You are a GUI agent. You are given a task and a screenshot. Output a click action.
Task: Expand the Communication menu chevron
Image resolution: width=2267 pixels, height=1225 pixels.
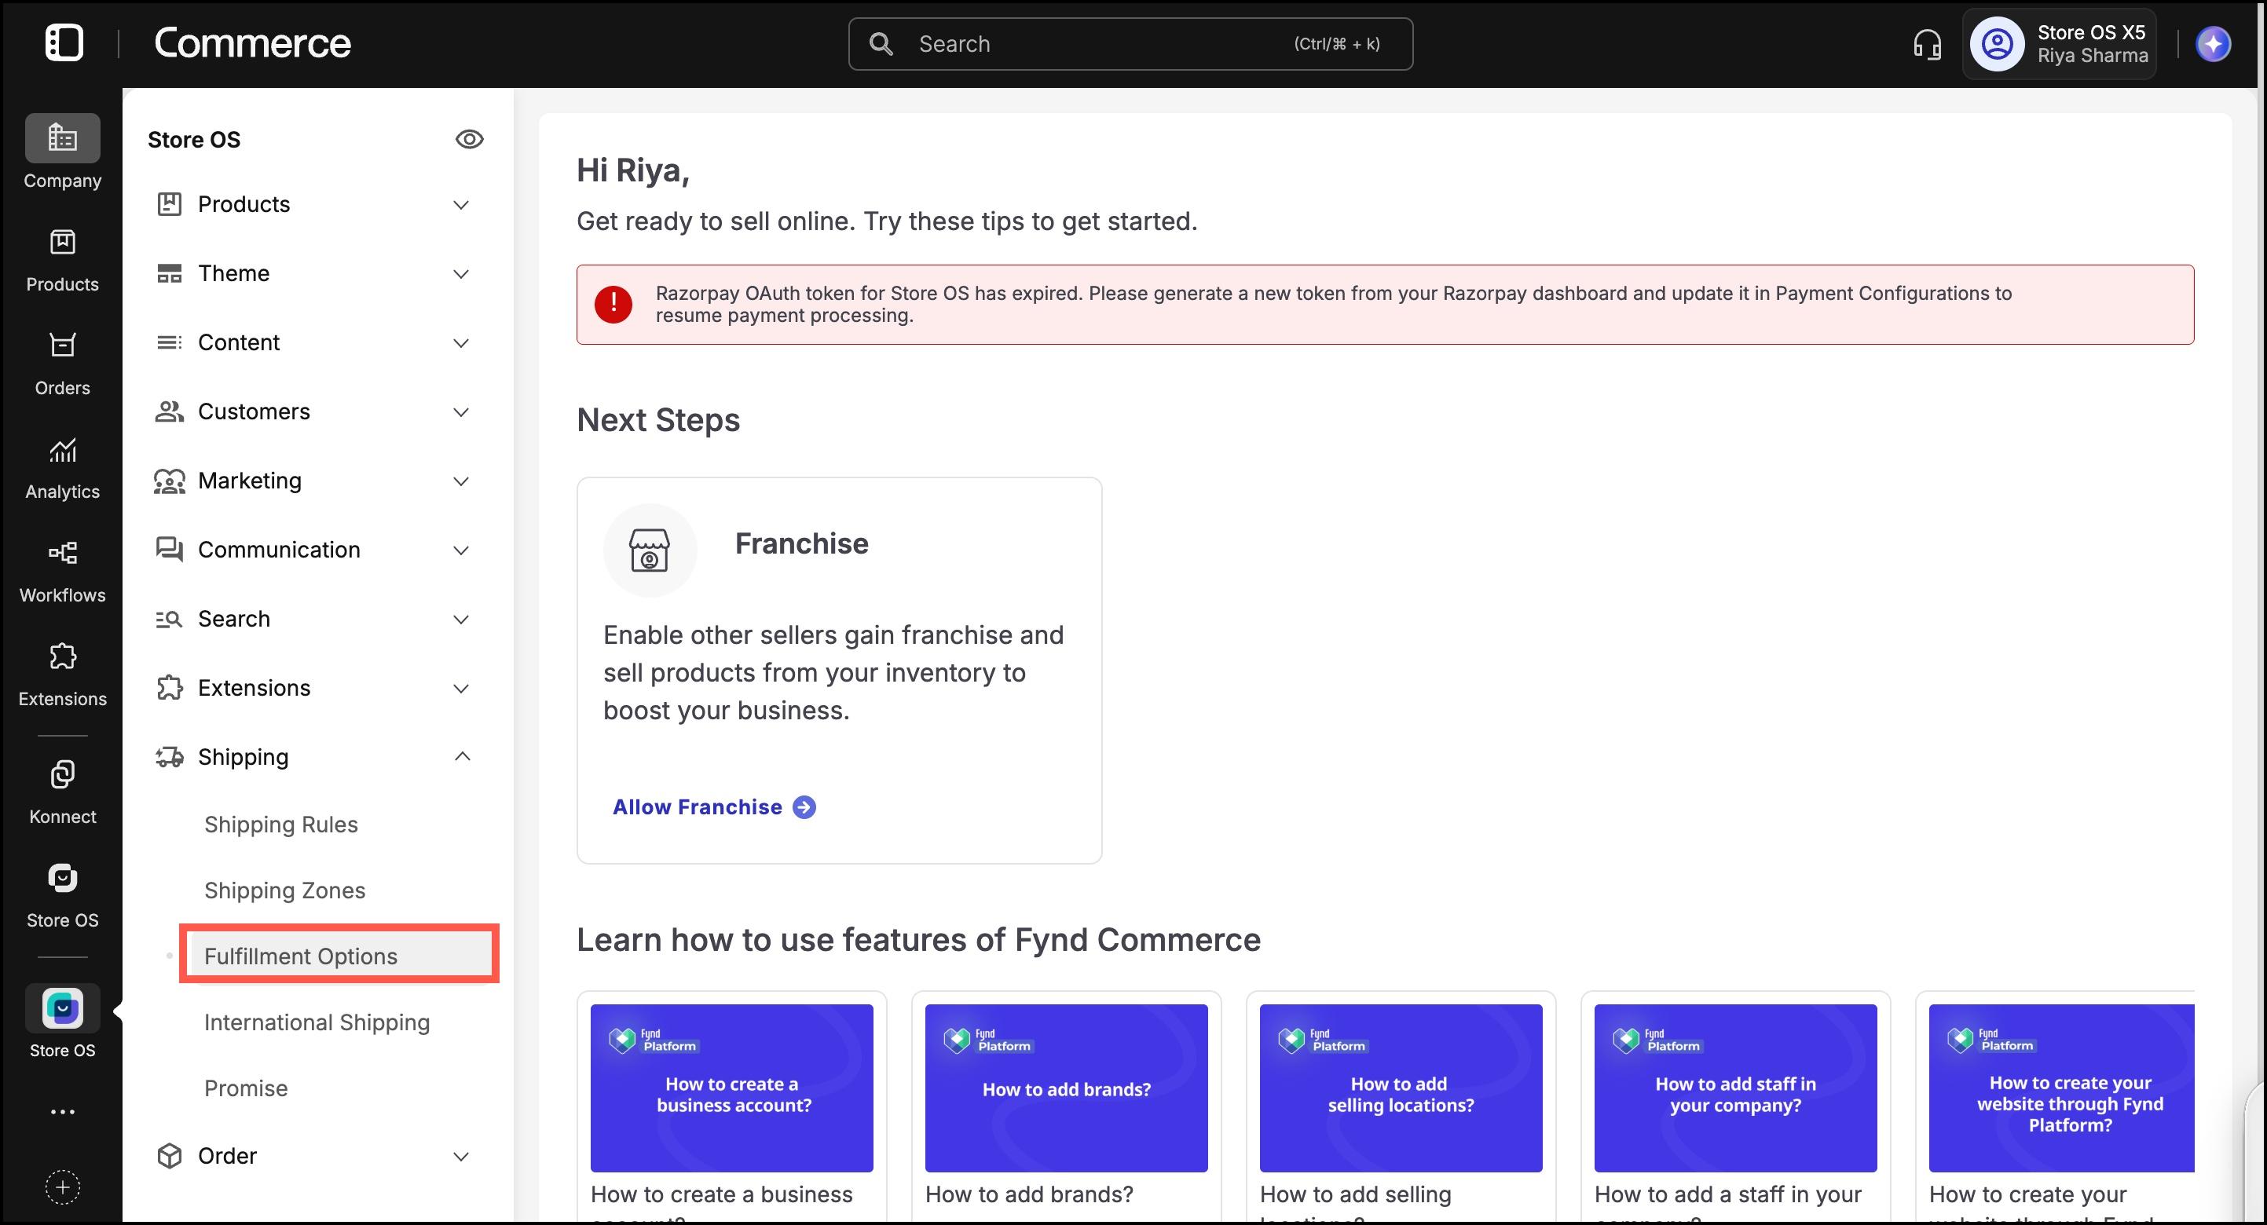click(x=460, y=550)
